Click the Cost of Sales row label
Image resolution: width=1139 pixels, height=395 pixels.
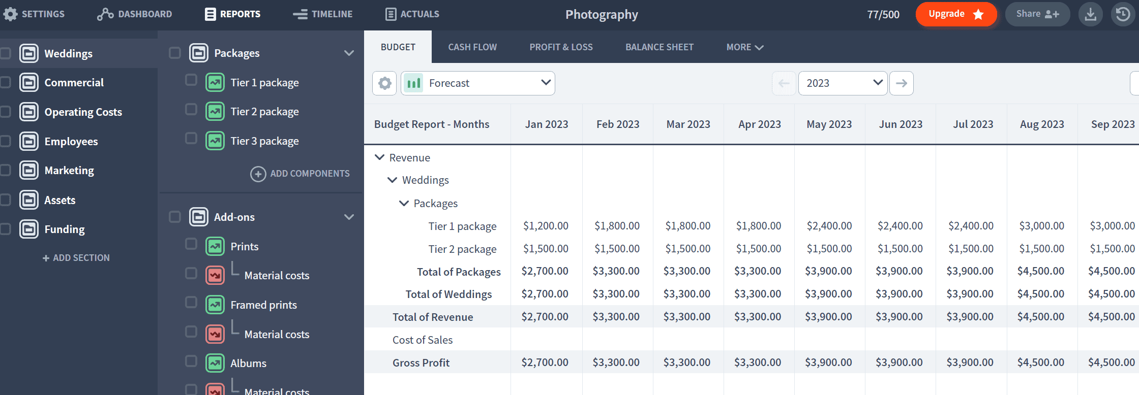tap(423, 340)
